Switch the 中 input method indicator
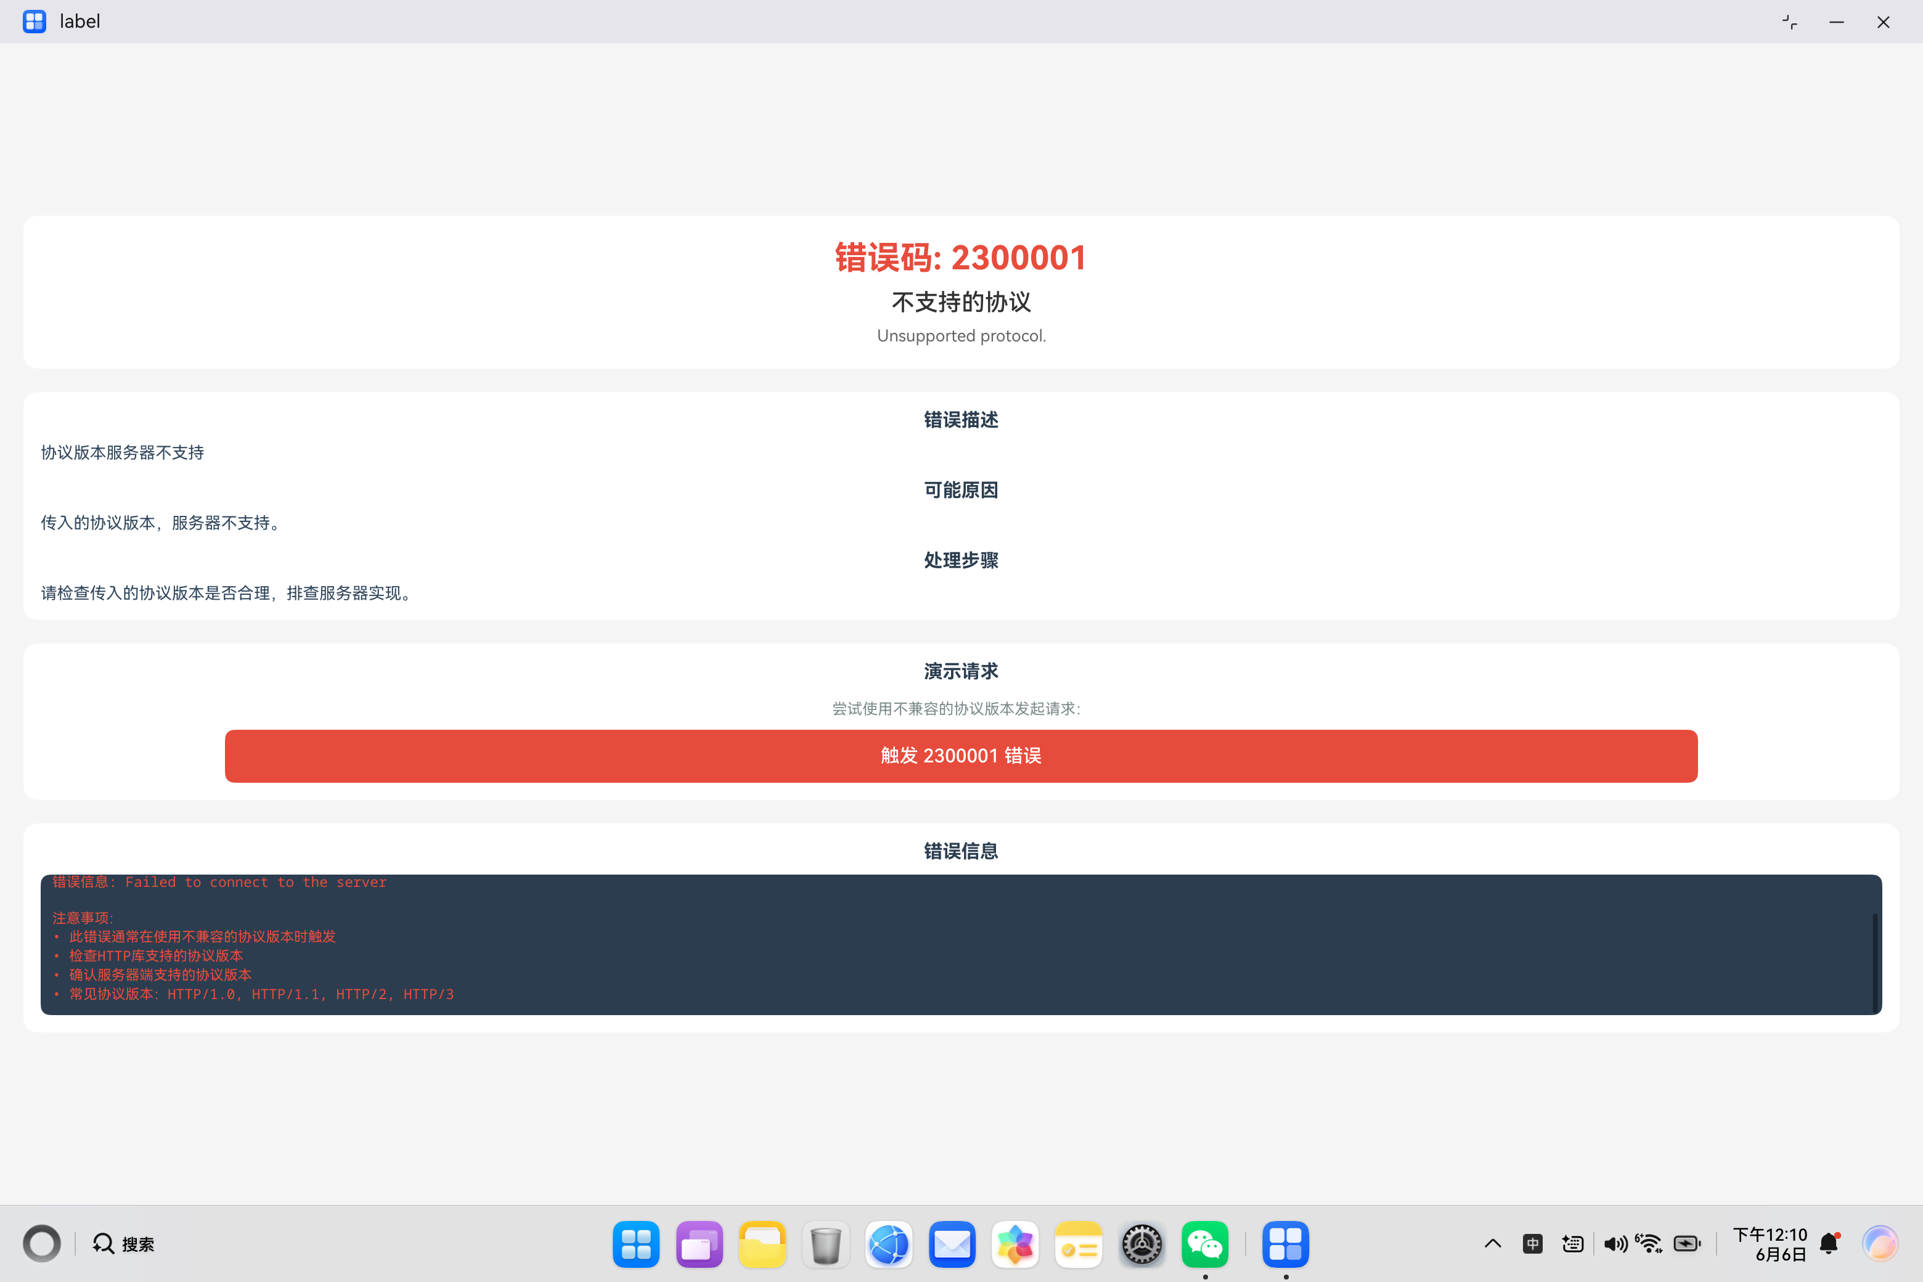 pos(1532,1244)
